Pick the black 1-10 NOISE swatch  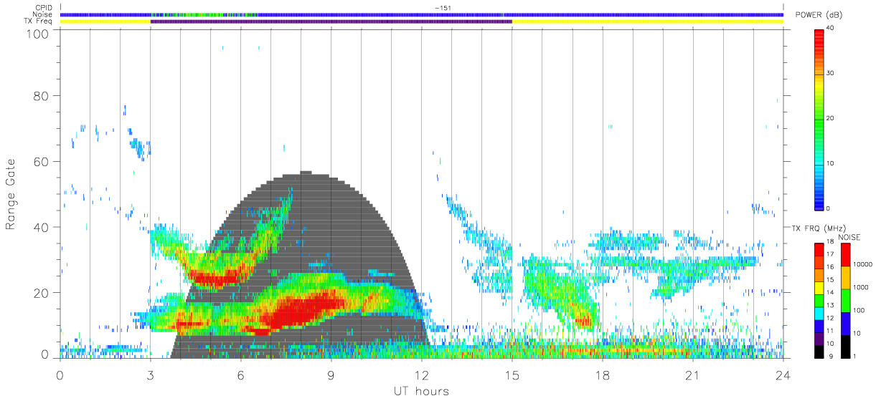tap(847, 345)
